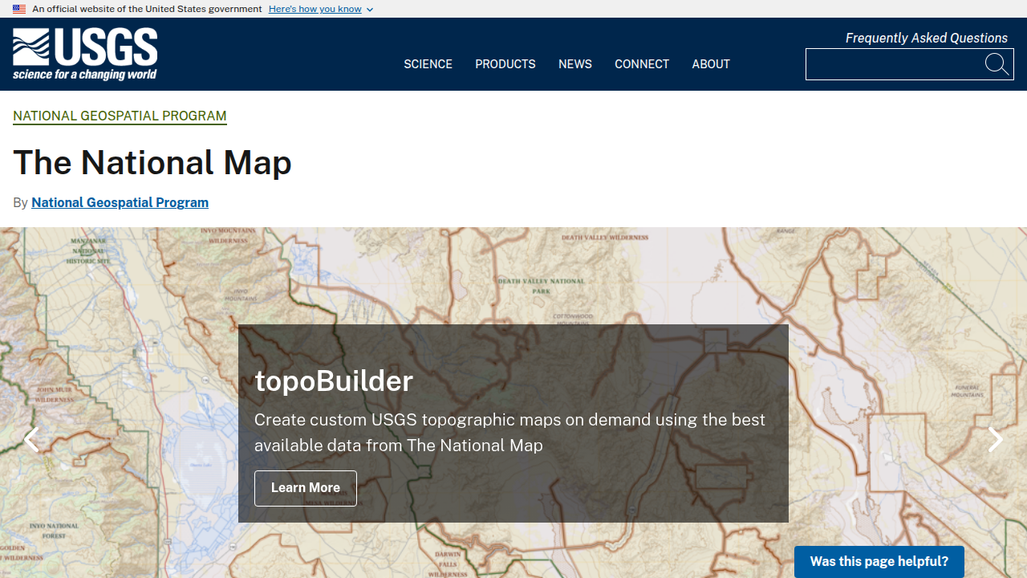Click the topoBuilder description text
Viewport: 1027px width, 578px height.
(x=510, y=433)
